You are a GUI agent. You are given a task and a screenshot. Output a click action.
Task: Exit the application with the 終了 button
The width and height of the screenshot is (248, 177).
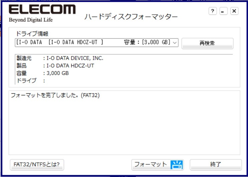216,165
